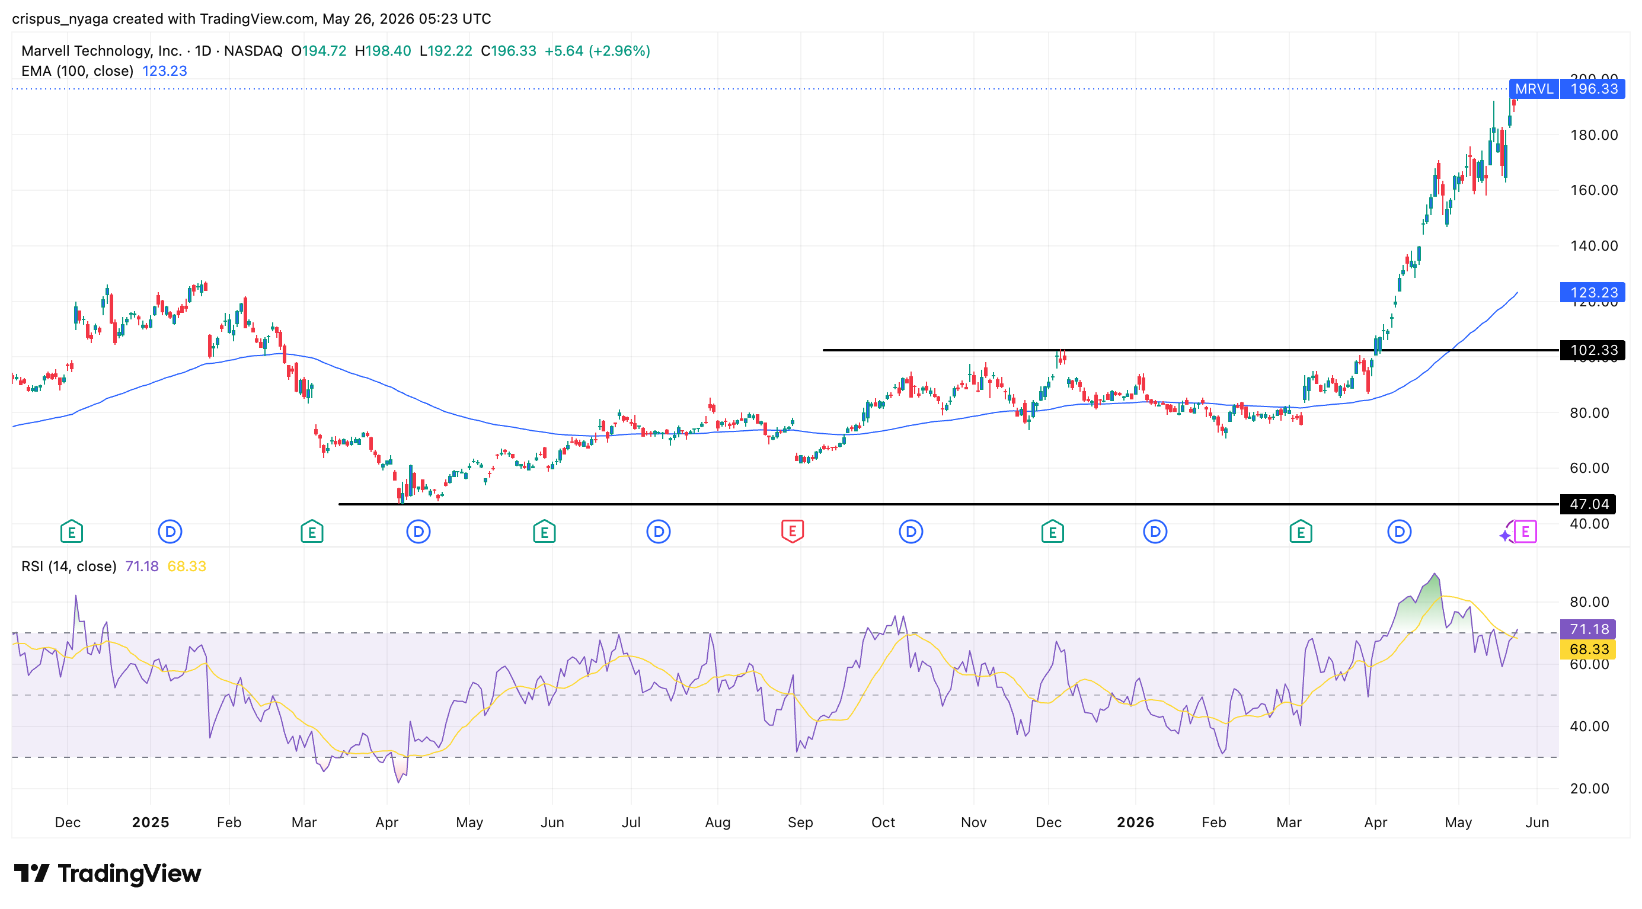Click the 68.33 value in the RSI legend
Image resolution: width=1642 pixels, height=909 pixels.
(x=187, y=566)
